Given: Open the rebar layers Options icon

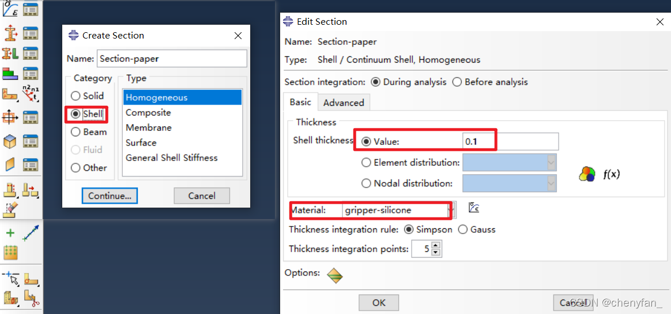Looking at the screenshot, I should [x=334, y=275].
